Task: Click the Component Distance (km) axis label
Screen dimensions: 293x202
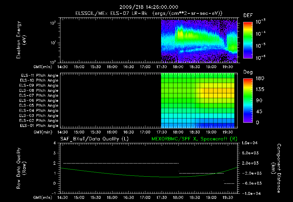Action: [276, 168]
